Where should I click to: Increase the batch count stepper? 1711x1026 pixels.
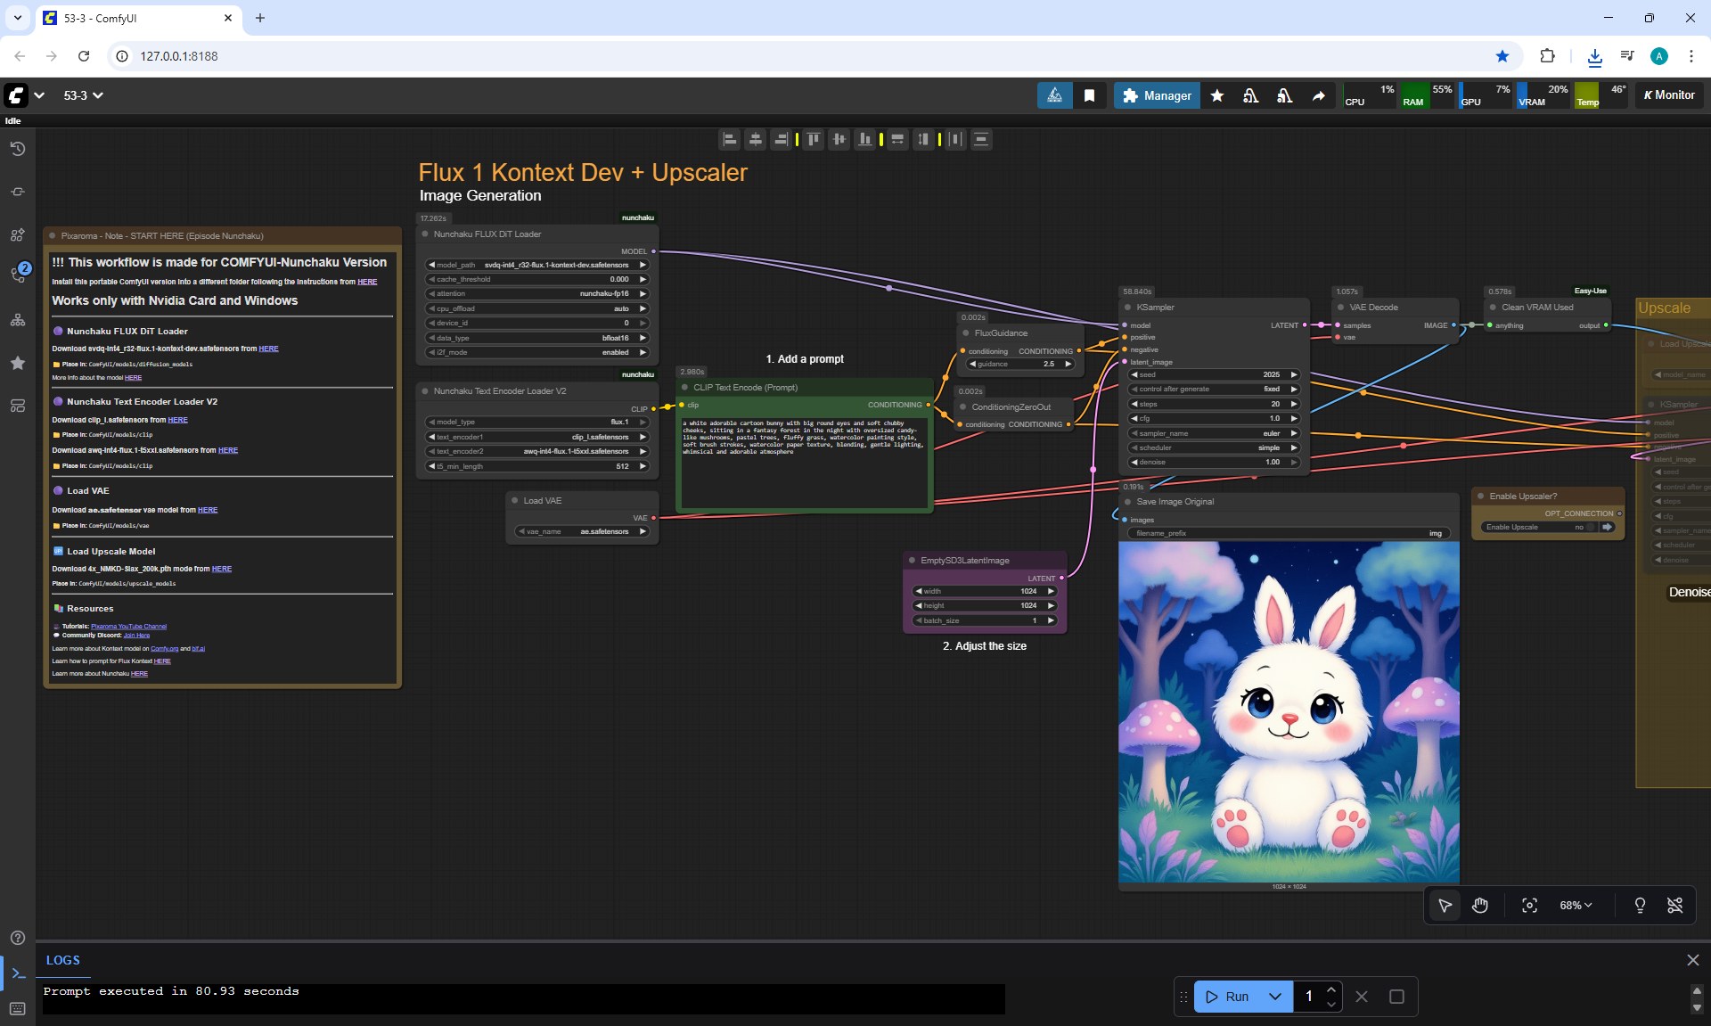(1330, 989)
